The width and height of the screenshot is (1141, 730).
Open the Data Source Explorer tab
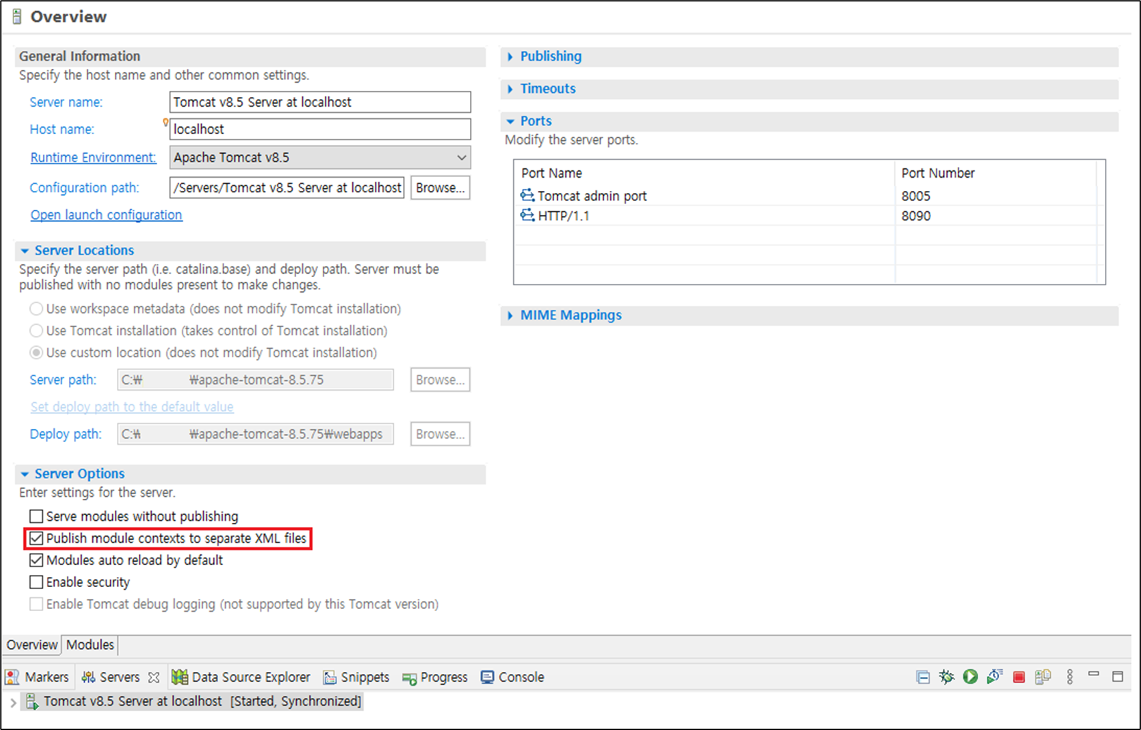(241, 677)
